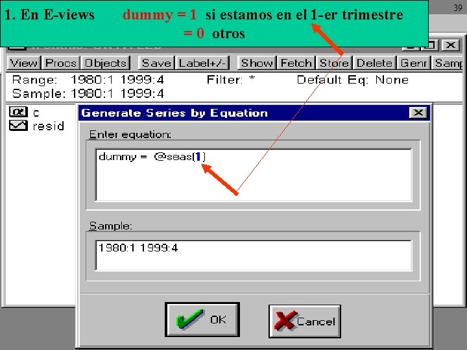
Task: Click the c object name
Action: (36, 113)
